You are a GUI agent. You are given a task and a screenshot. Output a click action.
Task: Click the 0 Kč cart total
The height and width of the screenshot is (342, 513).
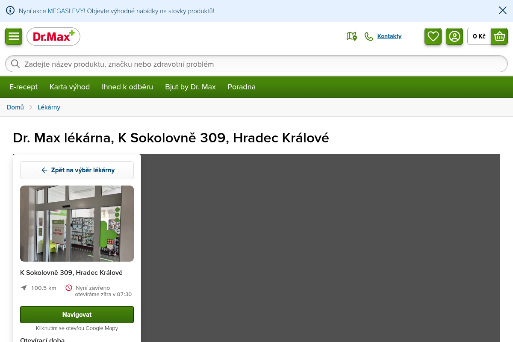point(479,36)
